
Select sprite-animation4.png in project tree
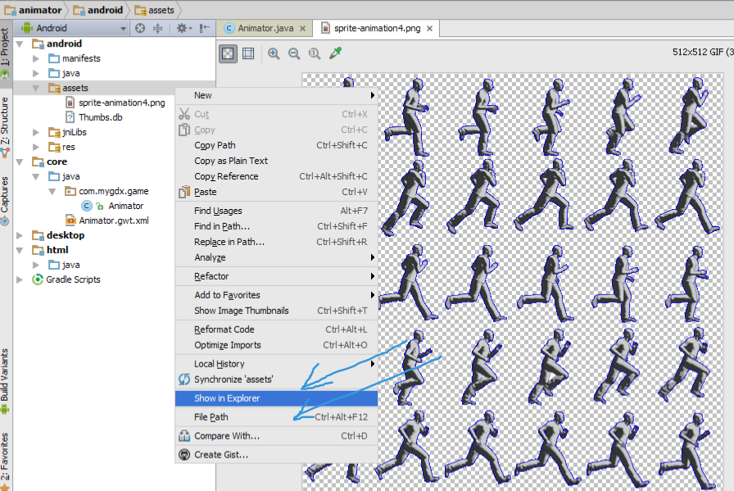click(121, 102)
